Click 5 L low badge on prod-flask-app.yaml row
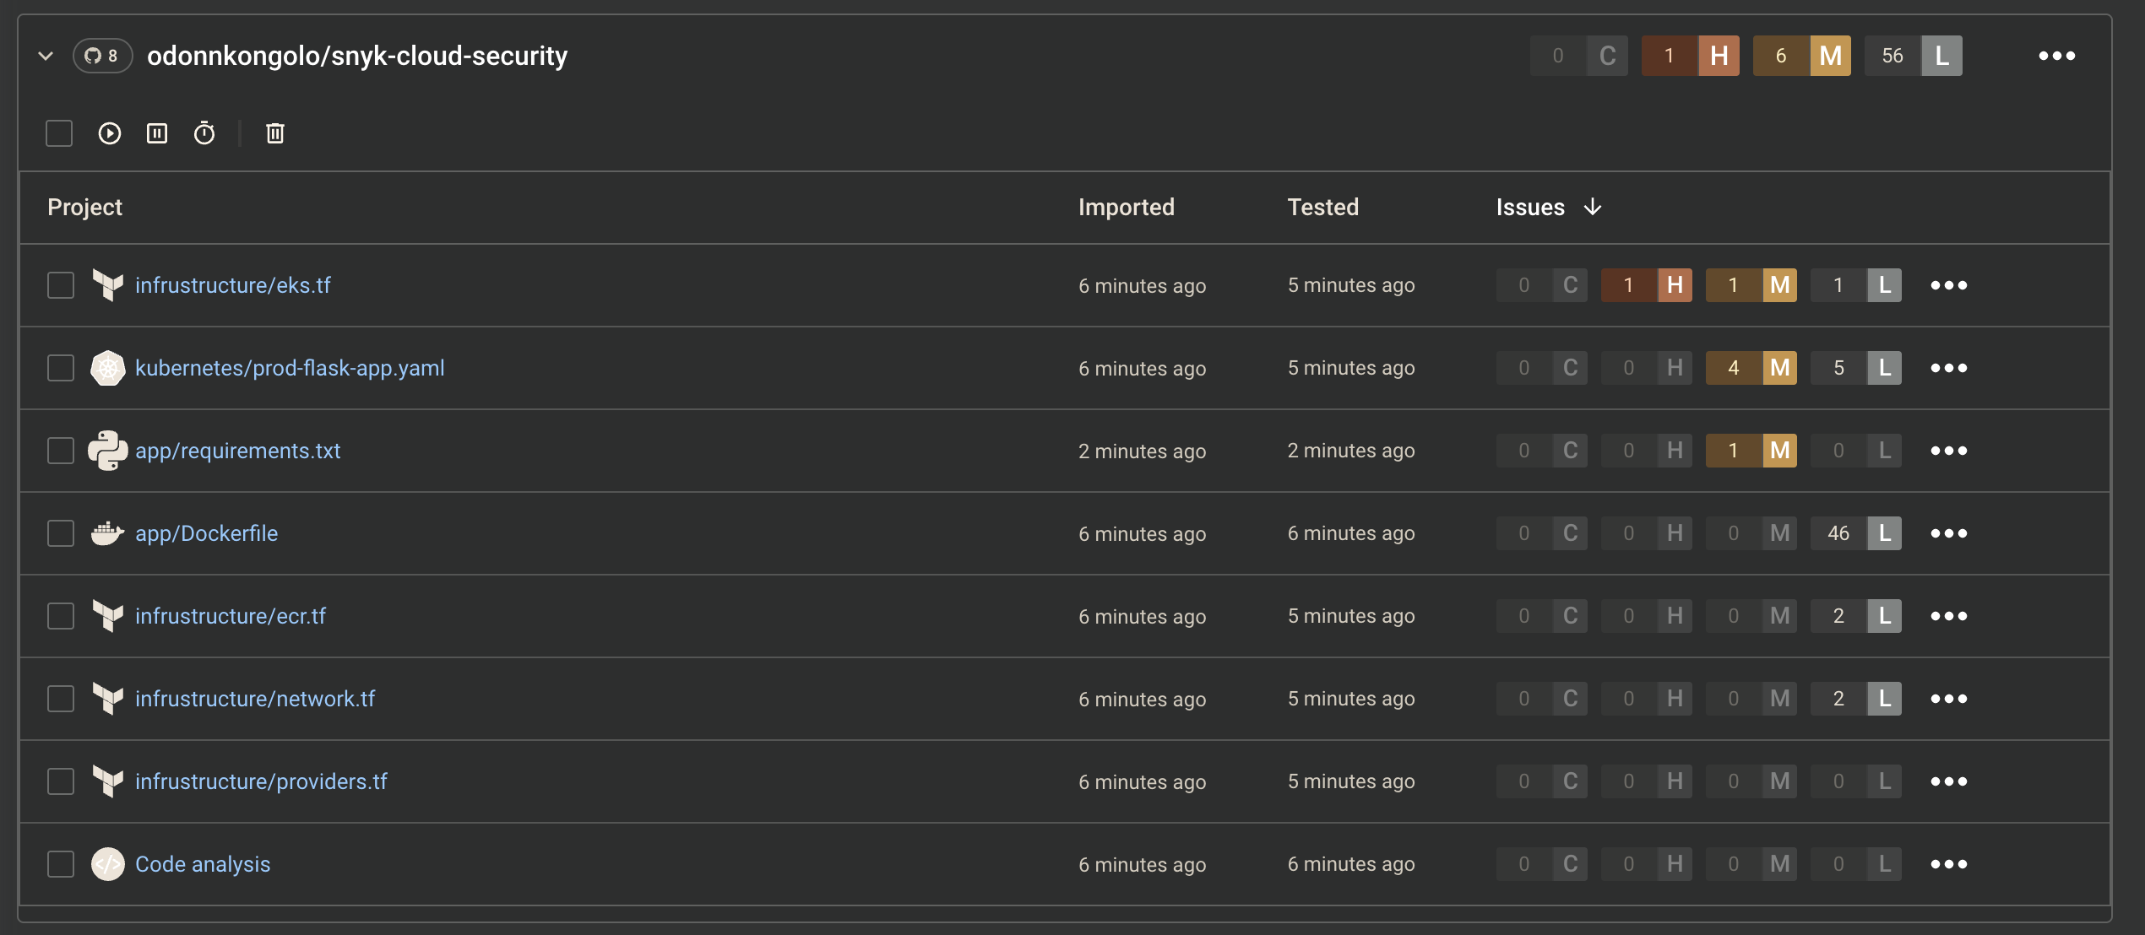 coord(1855,368)
